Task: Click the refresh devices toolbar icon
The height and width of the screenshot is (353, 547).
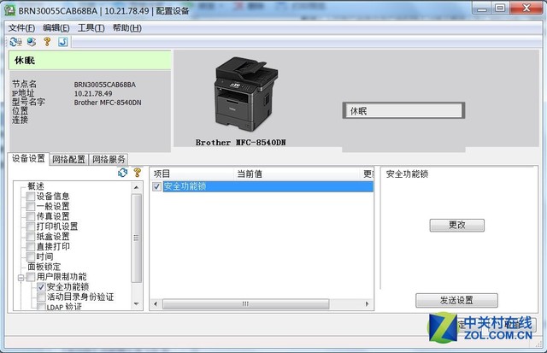Action: (15, 42)
